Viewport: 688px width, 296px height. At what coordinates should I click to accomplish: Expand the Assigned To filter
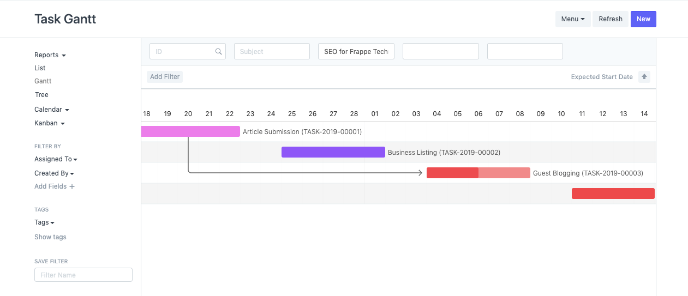tap(56, 159)
